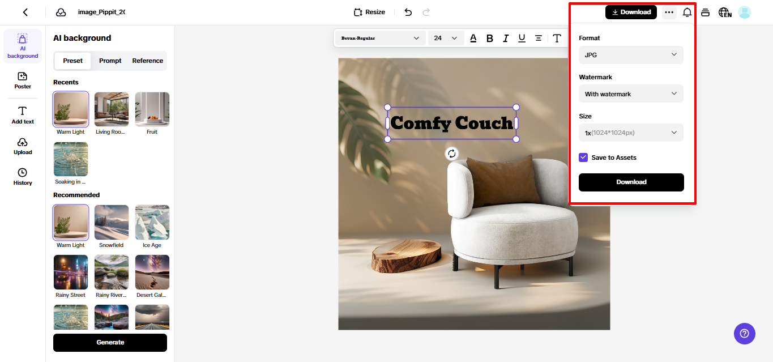
Task: Change language via globe EN icon
Action: coord(725,12)
